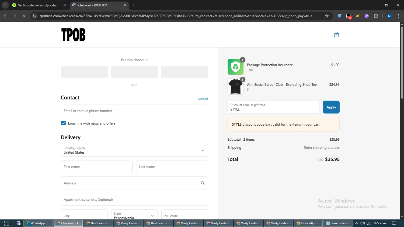This screenshot has width=404, height=227.
Task: Open the extension showing badge 12
Action: pyautogui.click(x=349, y=16)
